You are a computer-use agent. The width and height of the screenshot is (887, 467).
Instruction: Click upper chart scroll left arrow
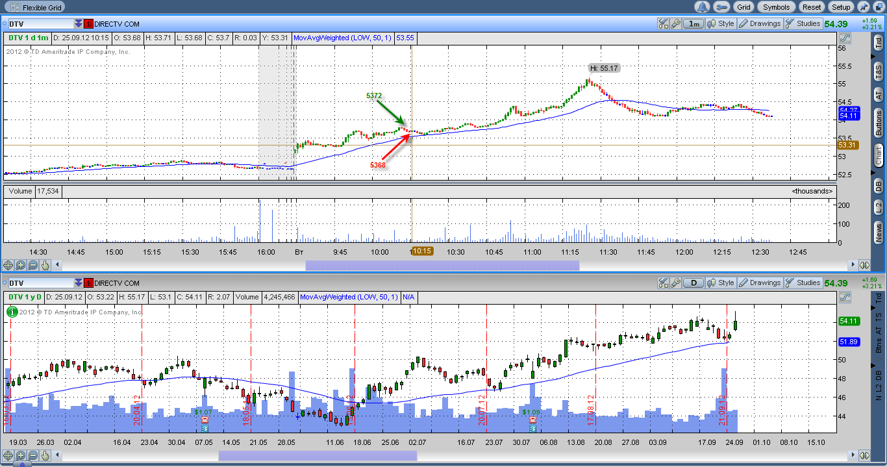click(x=58, y=265)
